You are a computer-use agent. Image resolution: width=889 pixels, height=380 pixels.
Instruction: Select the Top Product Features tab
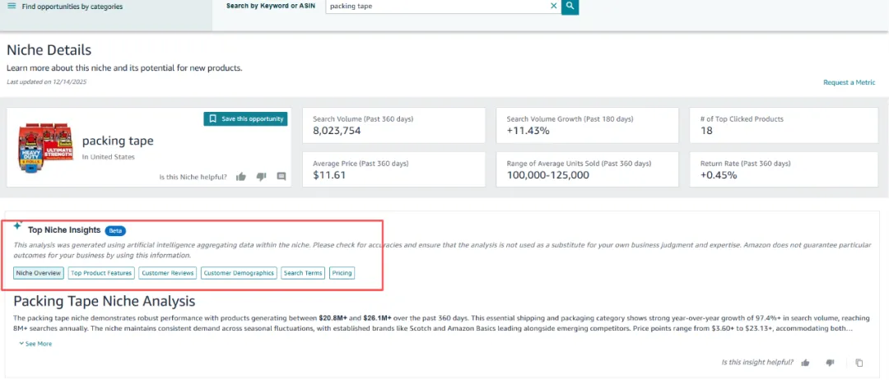click(x=100, y=273)
